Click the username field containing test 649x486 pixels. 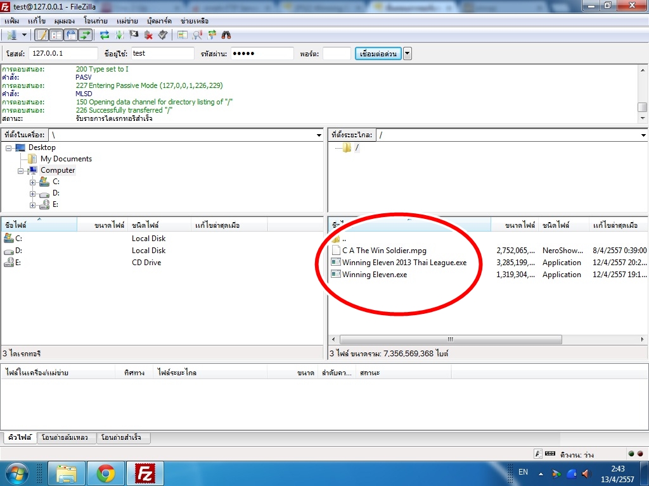point(163,53)
